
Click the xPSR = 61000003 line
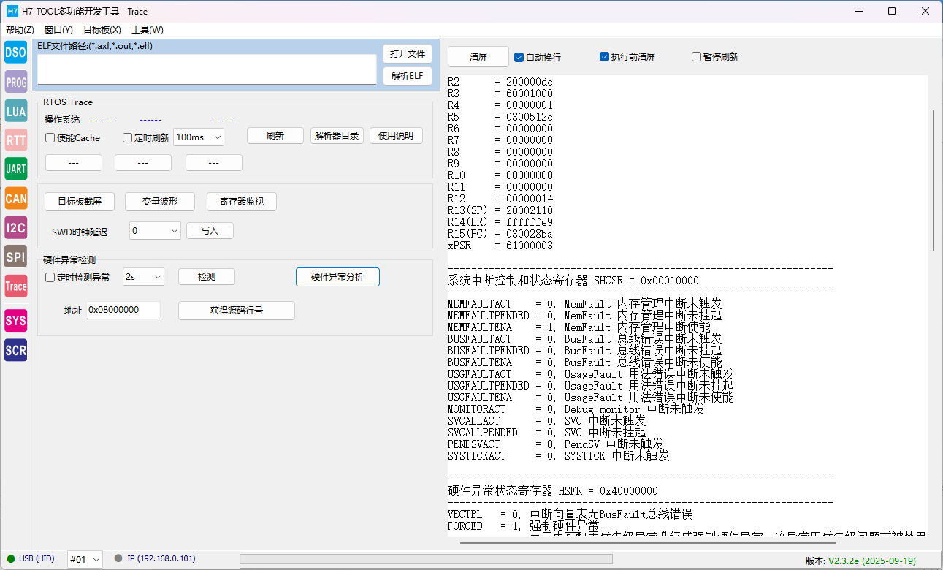(x=500, y=246)
